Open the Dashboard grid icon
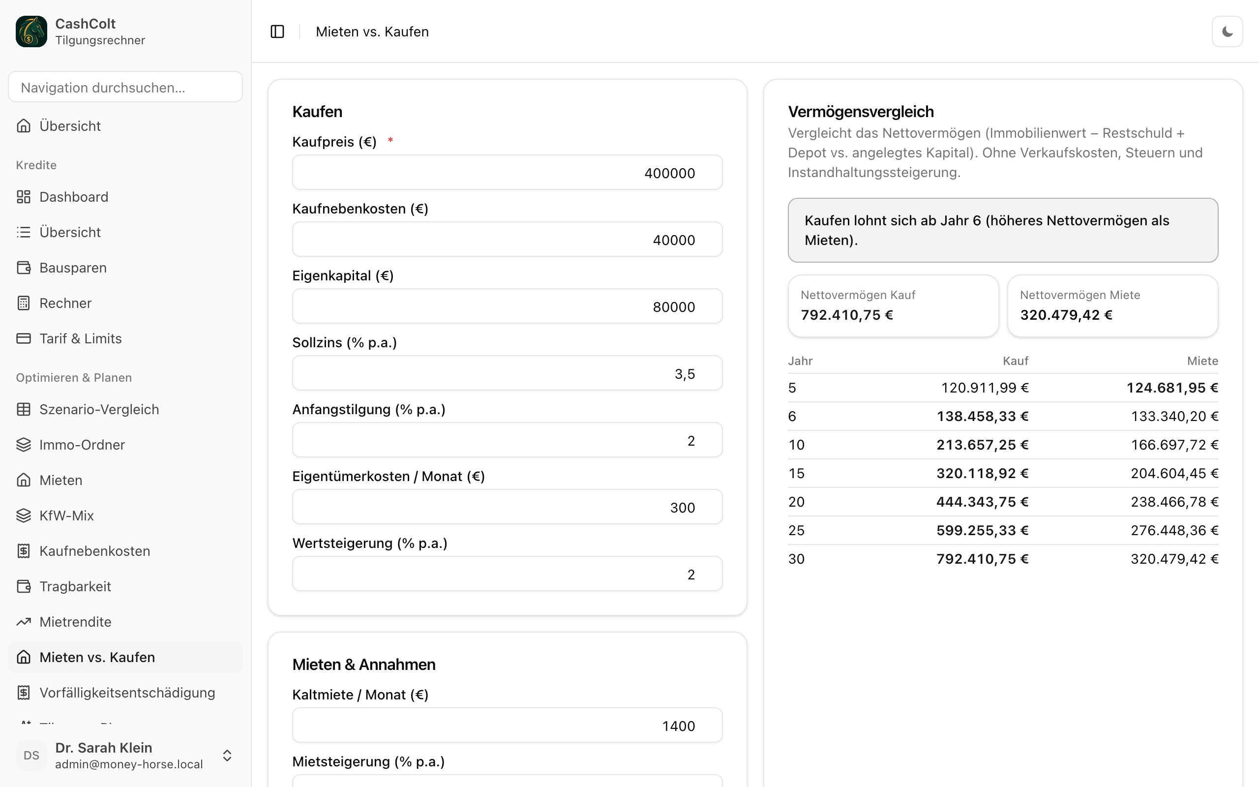The width and height of the screenshot is (1259, 787). tap(24, 197)
